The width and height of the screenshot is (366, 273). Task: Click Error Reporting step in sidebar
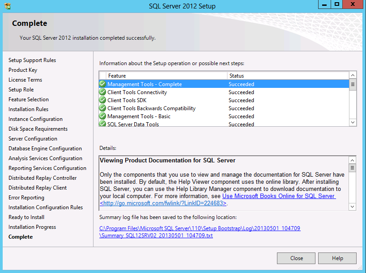click(x=26, y=197)
